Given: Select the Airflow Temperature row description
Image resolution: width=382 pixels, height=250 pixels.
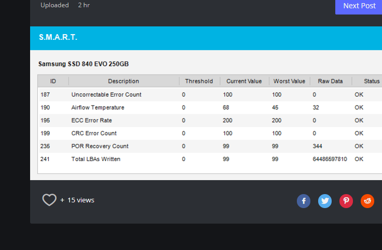Looking at the screenshot, I should (x=98, y=107).
